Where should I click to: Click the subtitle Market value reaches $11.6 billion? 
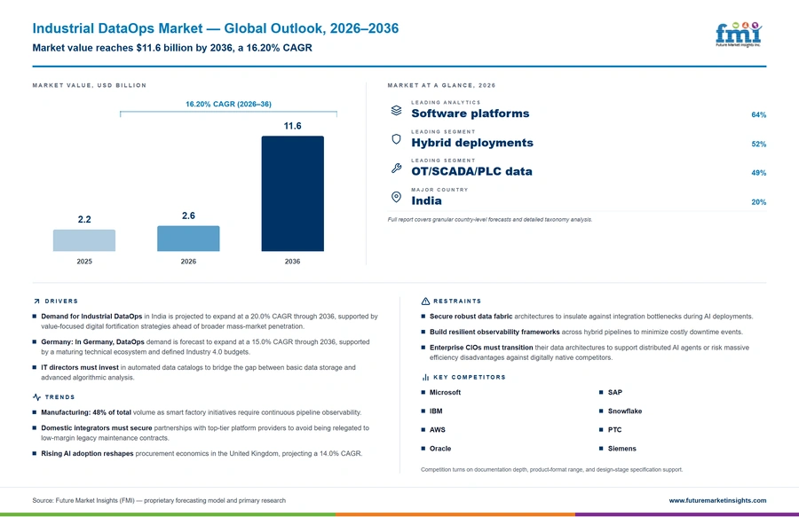click(x=172, y=48)
